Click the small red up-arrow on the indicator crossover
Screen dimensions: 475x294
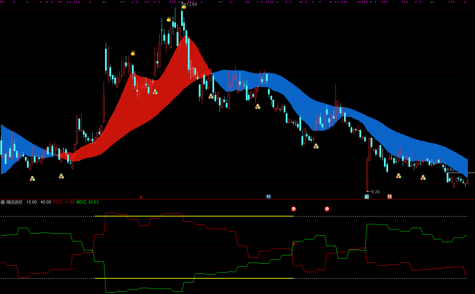(293, 244)
